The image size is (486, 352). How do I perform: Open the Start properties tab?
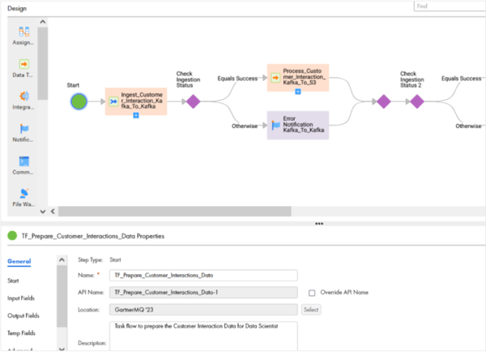[13, 281]
